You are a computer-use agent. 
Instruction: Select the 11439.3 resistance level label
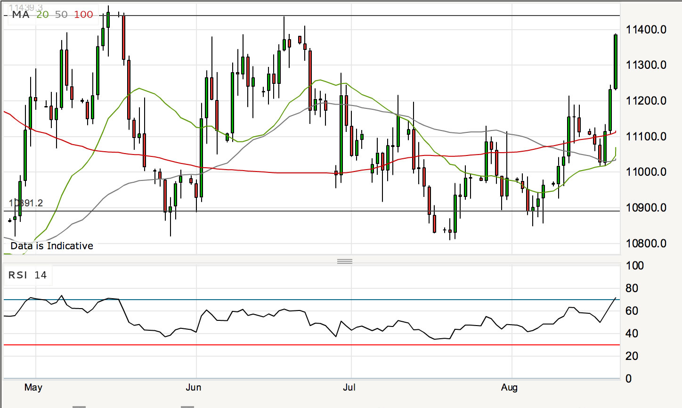click(x=26, y=8)
